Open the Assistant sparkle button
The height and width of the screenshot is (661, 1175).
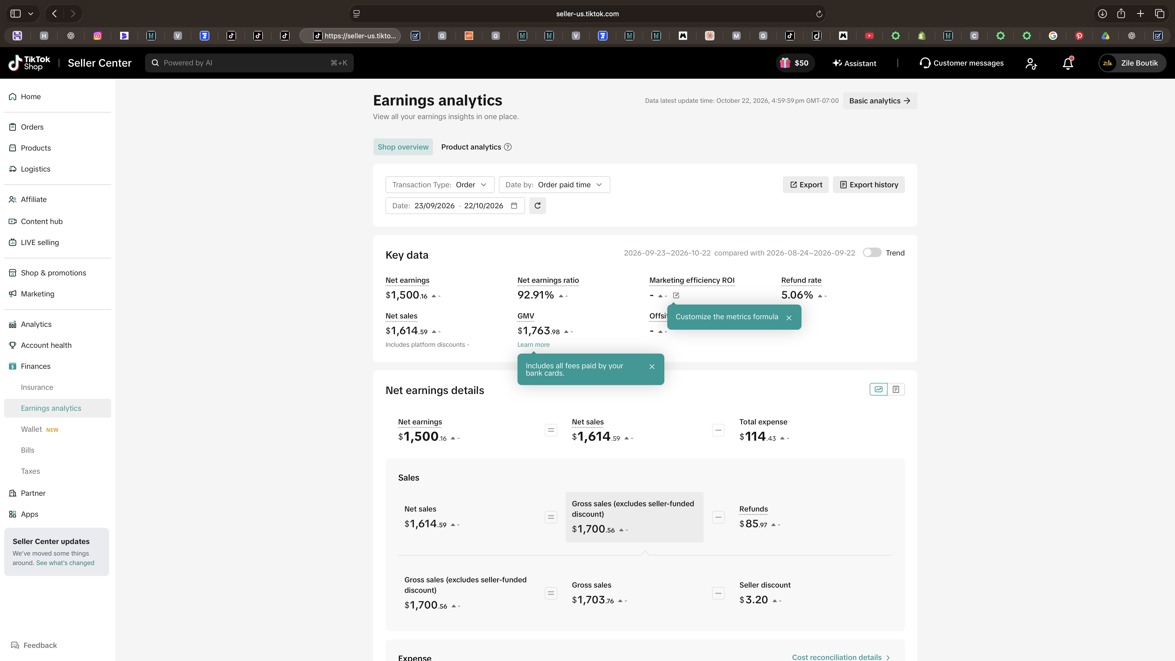coord(854,63)
